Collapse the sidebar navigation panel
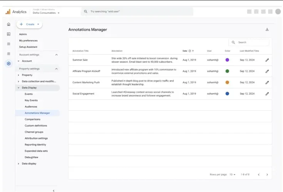Image resolution: width=283 pixels, height=192 pixels. point(54,190)
